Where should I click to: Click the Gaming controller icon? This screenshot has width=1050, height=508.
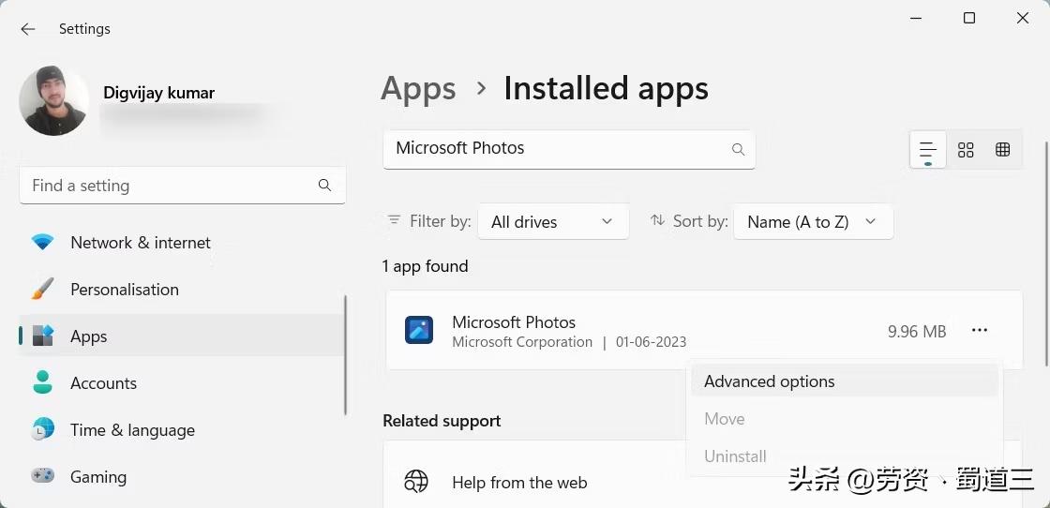coord(43,476)
